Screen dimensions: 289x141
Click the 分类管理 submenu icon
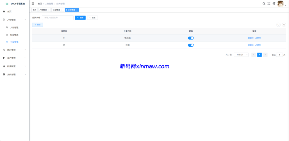(x=7, y=42)
